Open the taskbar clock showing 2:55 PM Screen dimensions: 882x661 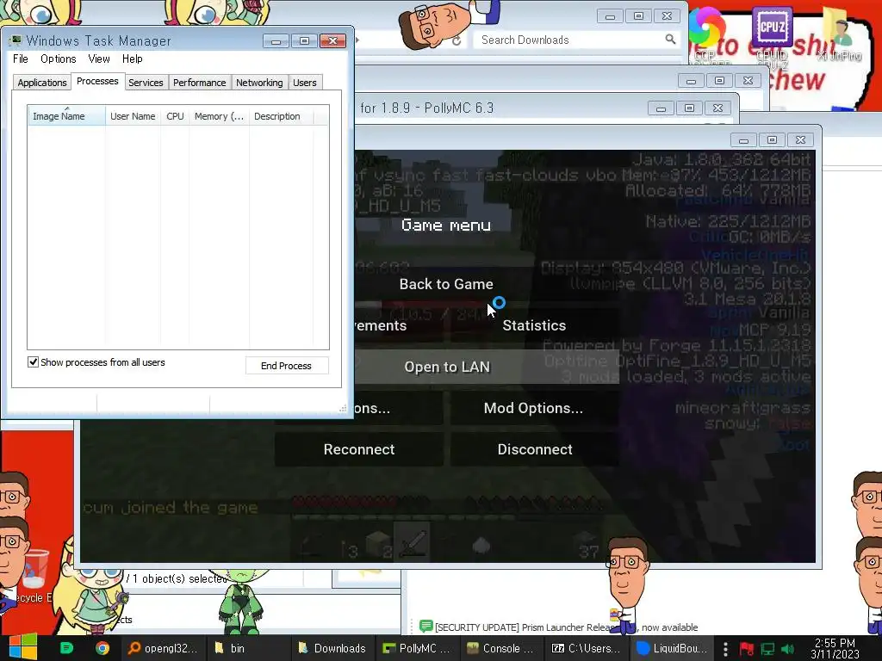click(x=835, y=648)
